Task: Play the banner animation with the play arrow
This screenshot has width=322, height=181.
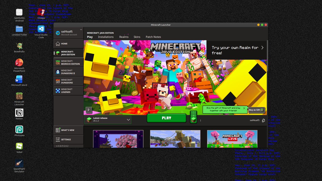Action: [89, 110]
